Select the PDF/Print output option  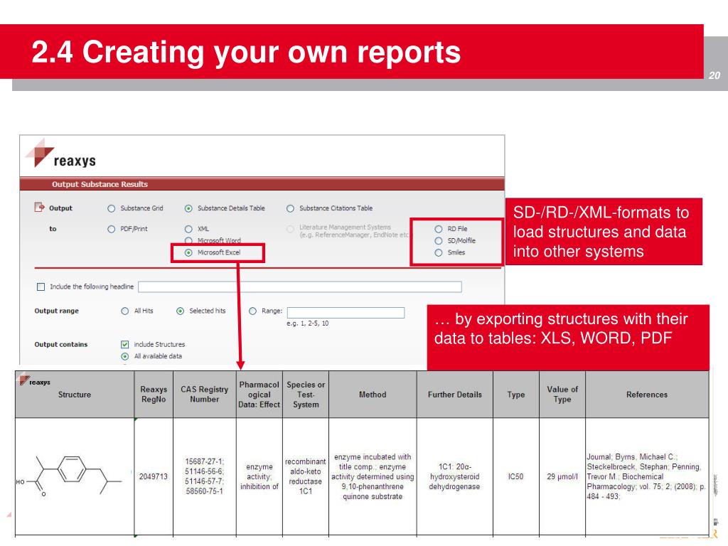coord(111,229)
